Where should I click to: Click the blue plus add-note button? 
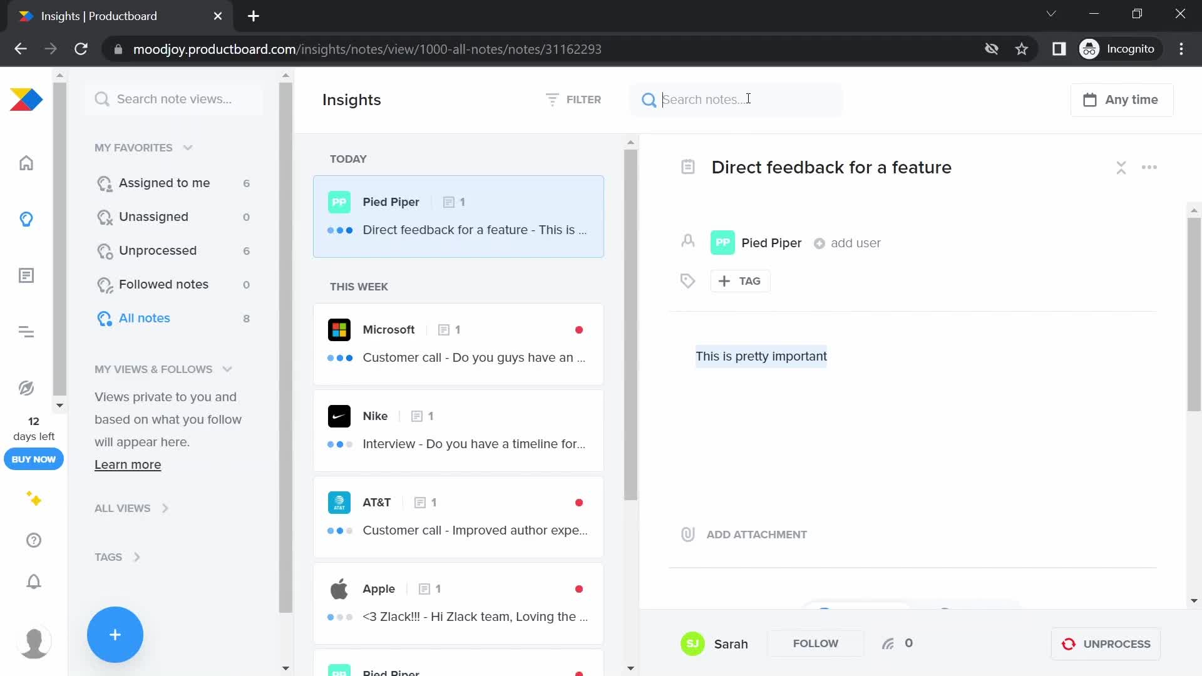click(x=115, y=635)
